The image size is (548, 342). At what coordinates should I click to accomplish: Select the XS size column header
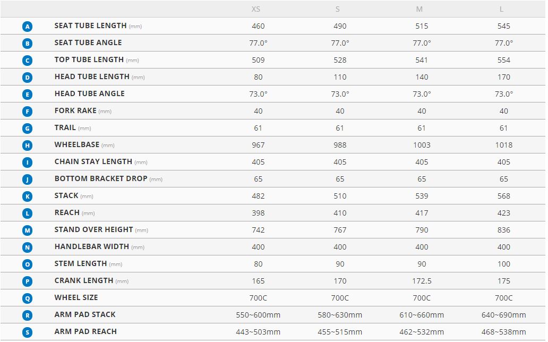tap(256, 9)
